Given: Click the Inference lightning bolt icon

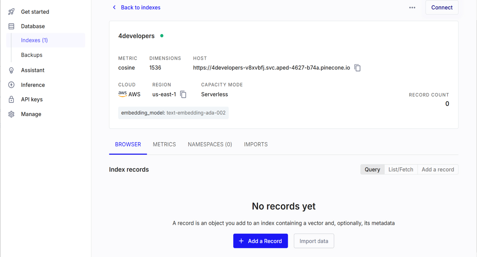Looking at the screenshot, I should (11, 85).
